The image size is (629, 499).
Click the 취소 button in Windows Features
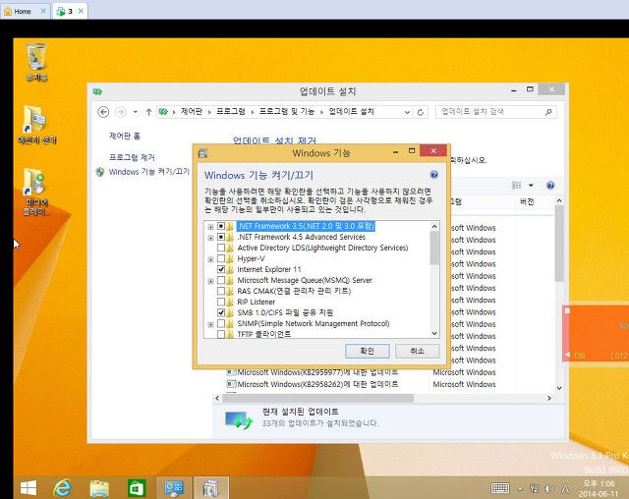[x=417, y=351]
